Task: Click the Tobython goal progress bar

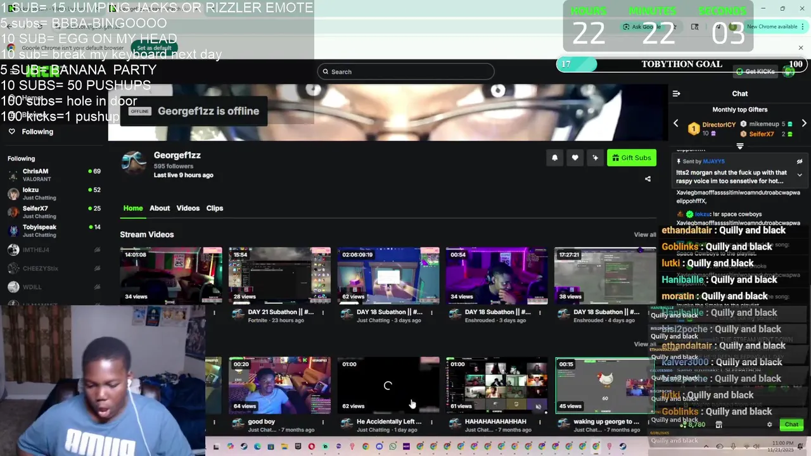Action: coord(682,64)
